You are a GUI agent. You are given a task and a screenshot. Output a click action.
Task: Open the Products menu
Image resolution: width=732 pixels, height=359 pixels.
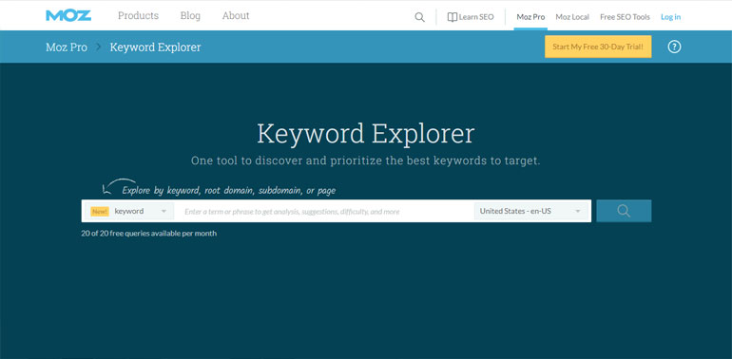tap(138, 16)
